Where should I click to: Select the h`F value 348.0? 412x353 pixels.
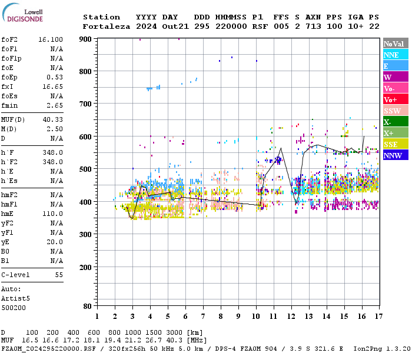(52, 152)
